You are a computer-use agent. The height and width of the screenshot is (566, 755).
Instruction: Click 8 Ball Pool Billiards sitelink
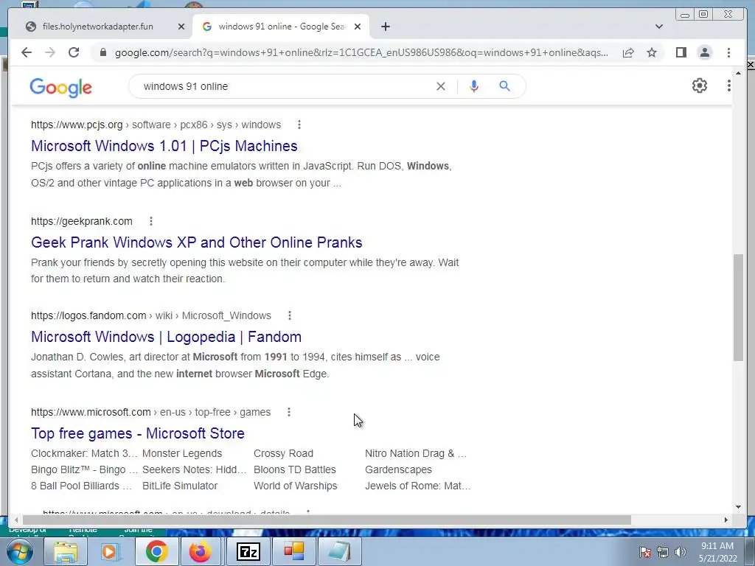tap(81, 486)
